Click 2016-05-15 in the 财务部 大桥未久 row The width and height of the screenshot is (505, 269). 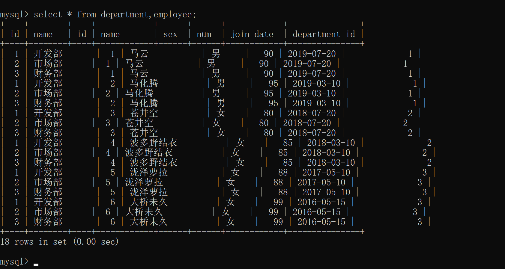click(321, 222)
